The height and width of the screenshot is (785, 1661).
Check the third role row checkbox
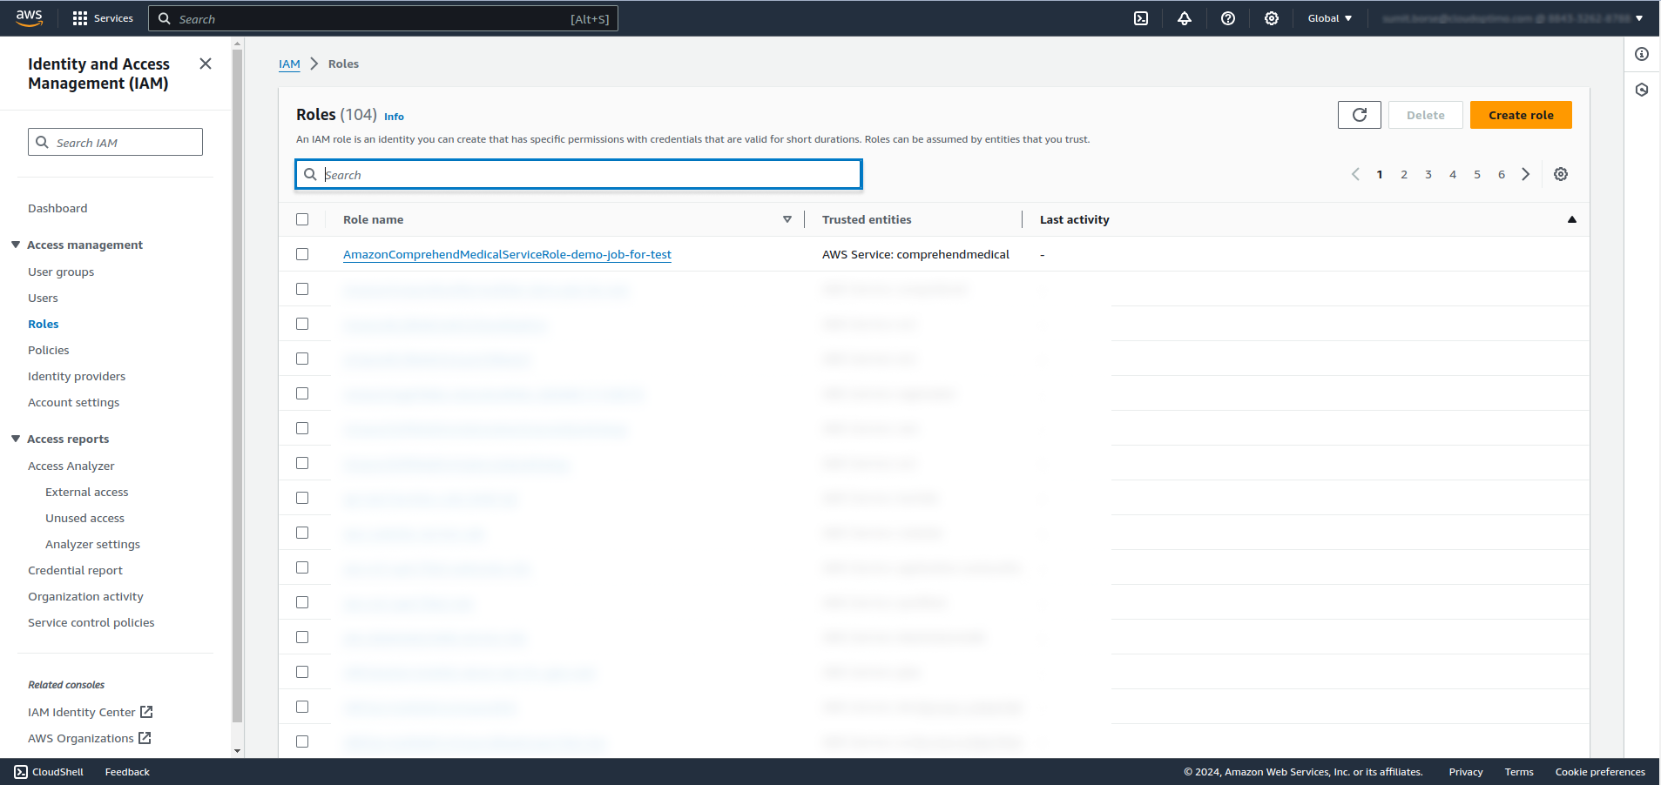pos(302,324)
